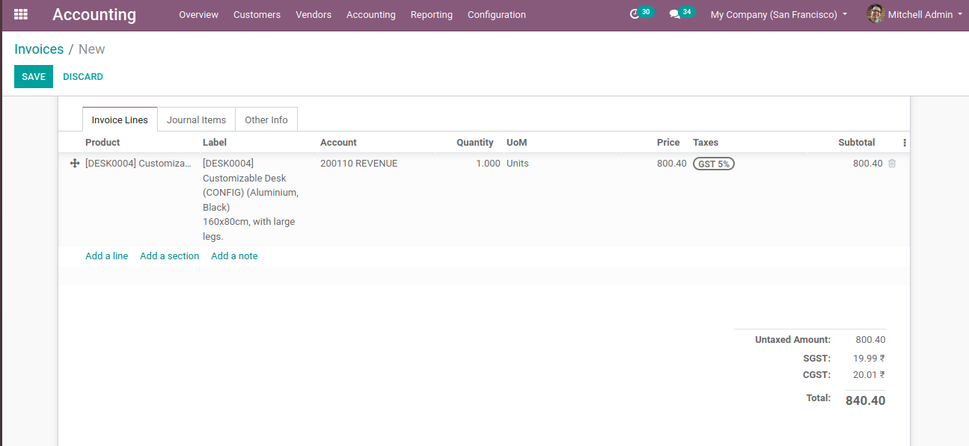Switch to the Other Info tab
The height and width of the screenshot is (446, 969).
(x=266, y=120)
